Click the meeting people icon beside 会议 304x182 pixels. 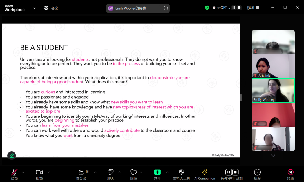coord(46,8)
